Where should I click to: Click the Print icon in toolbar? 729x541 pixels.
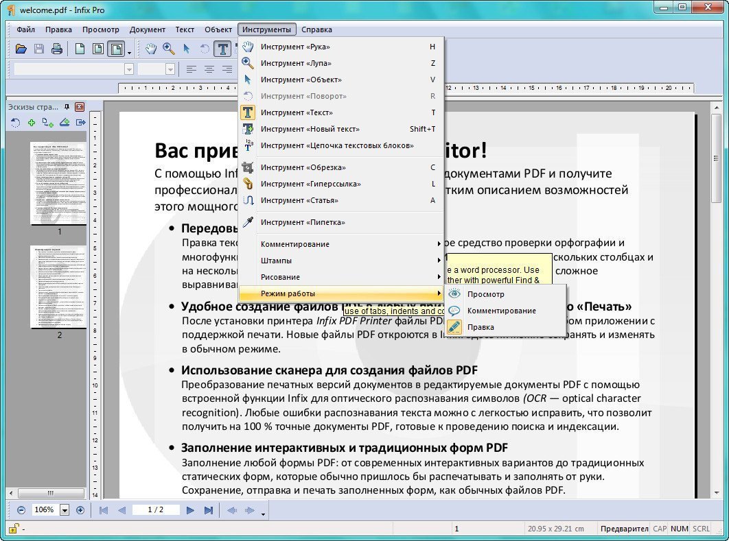click(57, 48)
